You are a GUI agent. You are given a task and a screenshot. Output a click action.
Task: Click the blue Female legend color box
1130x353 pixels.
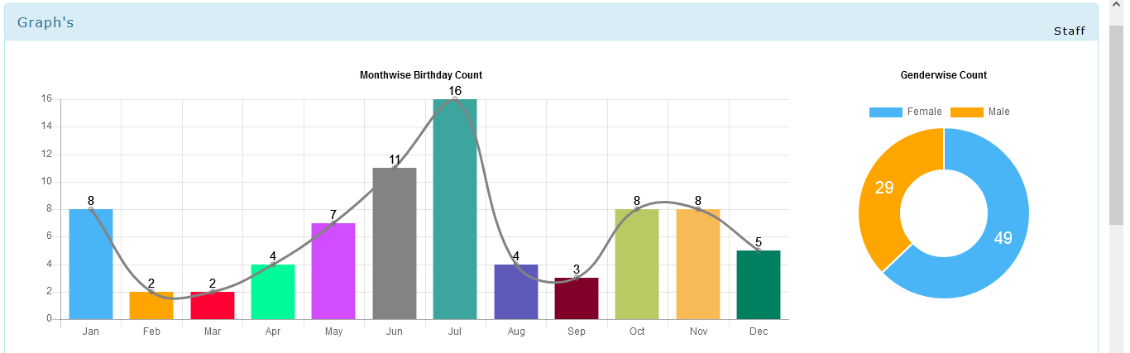(885, 112)
